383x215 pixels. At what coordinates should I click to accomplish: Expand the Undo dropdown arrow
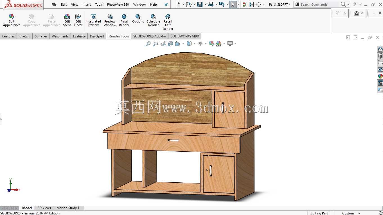coord(227,5)
